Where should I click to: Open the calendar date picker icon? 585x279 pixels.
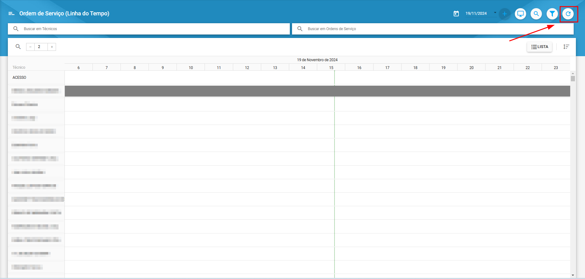[x=456, y=13]
